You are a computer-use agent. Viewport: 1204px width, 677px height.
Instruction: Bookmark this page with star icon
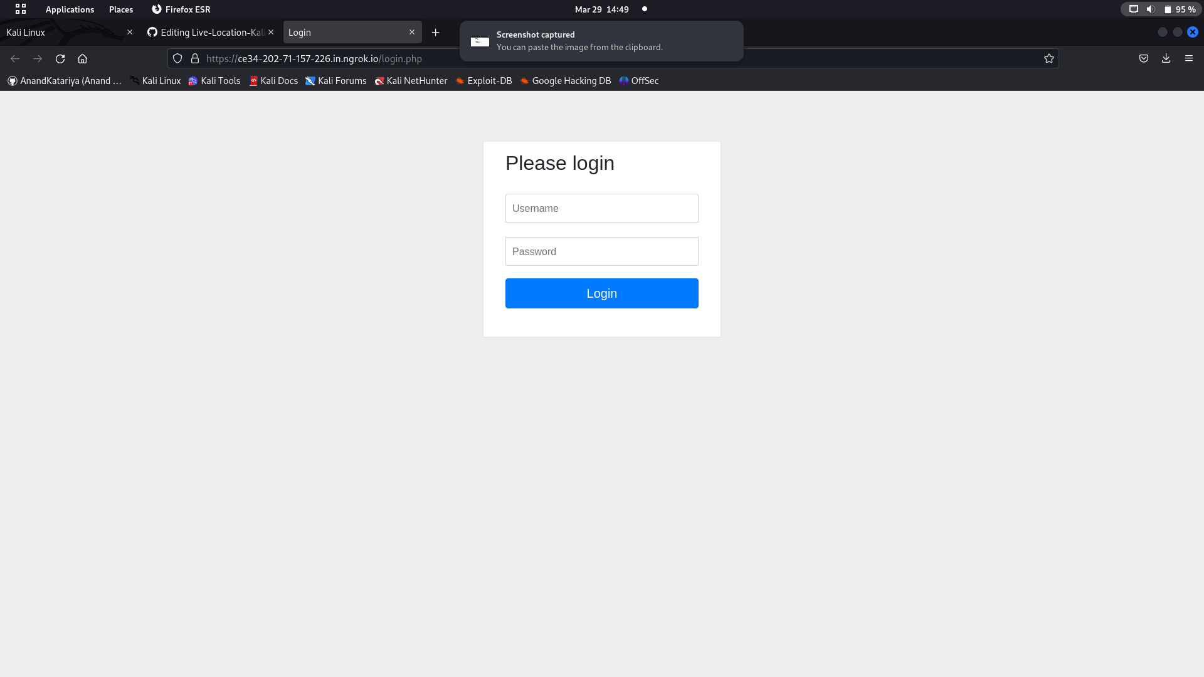coord(1048,58)
